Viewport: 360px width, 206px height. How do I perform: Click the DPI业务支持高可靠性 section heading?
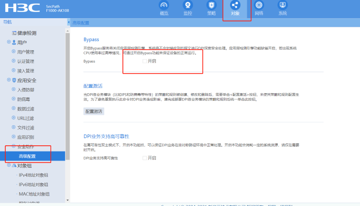click(106, 136)
